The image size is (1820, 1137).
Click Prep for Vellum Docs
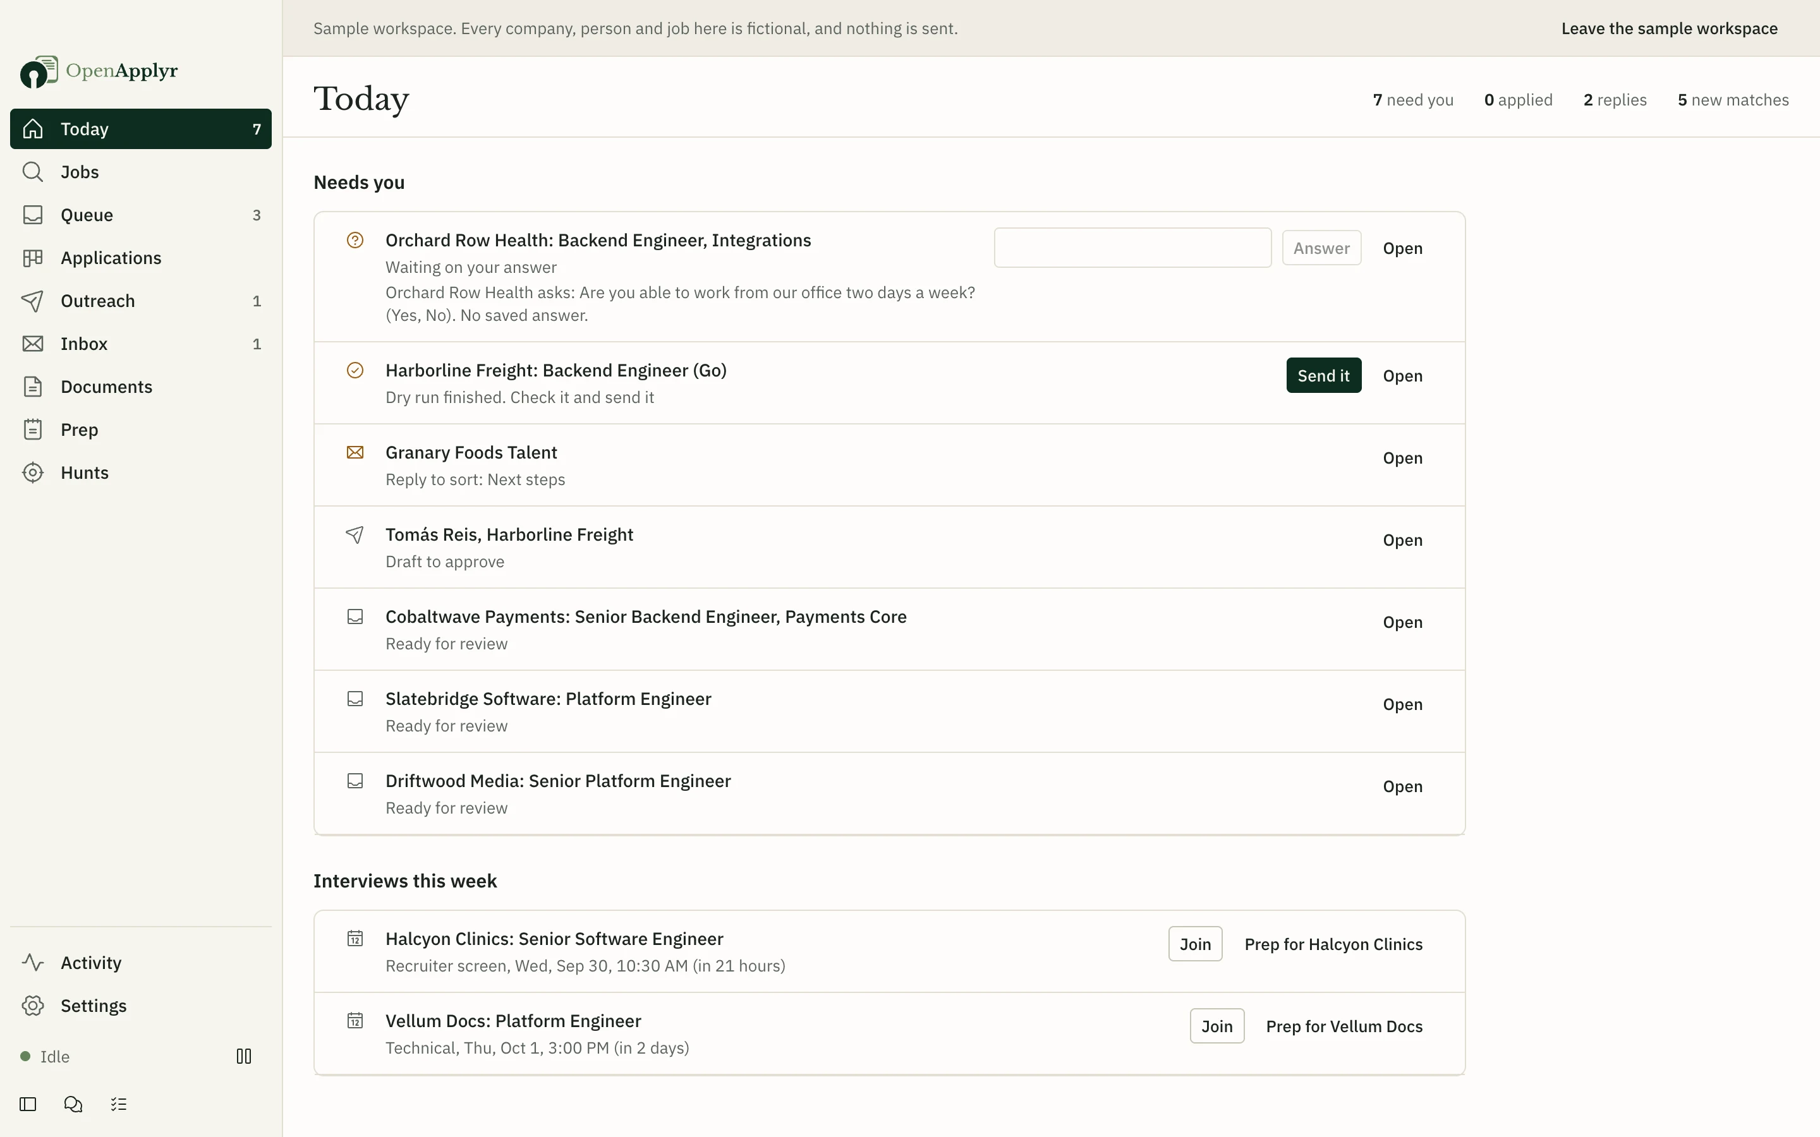[1344, 1026]
